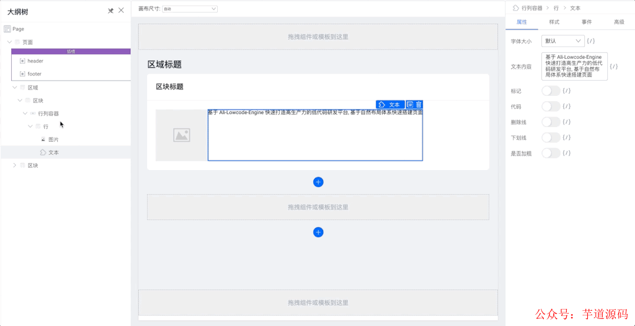Navigate to 行 in the breadcrumb
This screenshot has height=326, width=635.
click(x=556, y=8)
